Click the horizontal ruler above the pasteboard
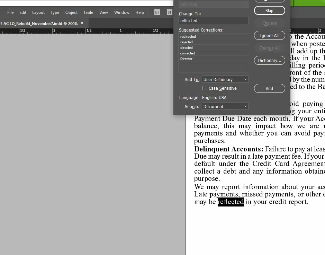The width and height of the screenshot is (325, 255). tap(87, 31)
